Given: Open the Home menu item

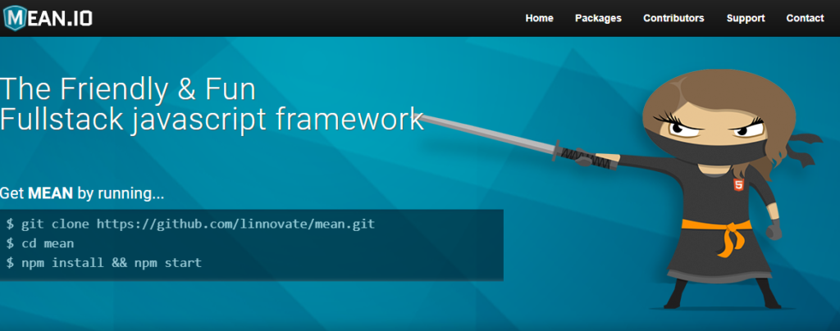Looking at the screenshot, I should tap(539, 18).
